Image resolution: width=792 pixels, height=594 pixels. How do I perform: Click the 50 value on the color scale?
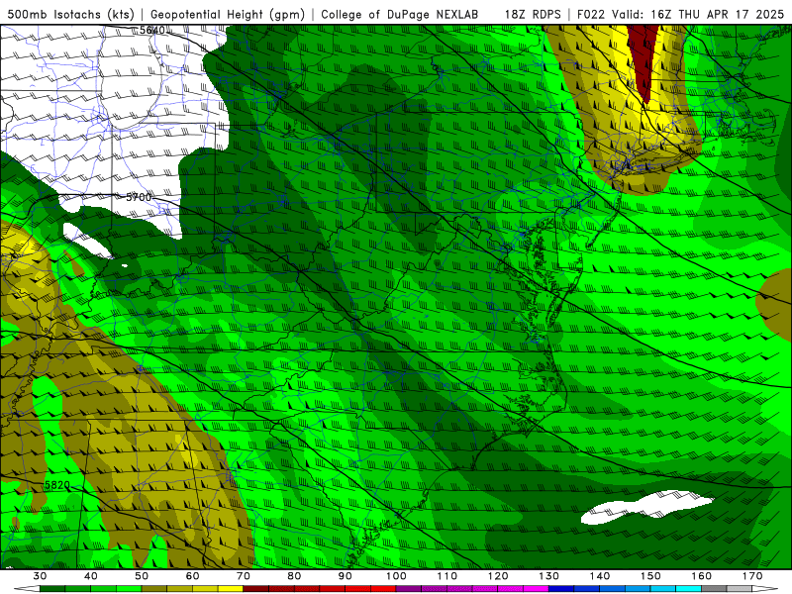(x=142, y=576)
